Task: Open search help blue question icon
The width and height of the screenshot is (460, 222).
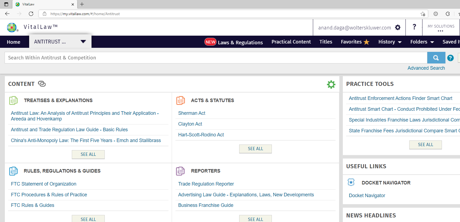Action: pyautogui.click(x=450, y=58)
